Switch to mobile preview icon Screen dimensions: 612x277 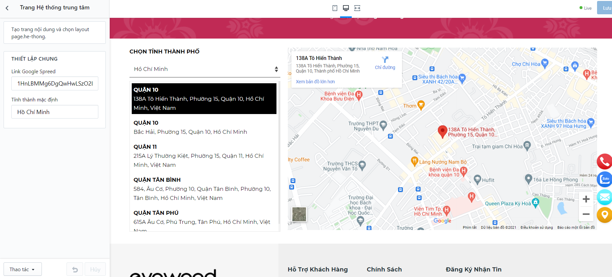(335, 8)
